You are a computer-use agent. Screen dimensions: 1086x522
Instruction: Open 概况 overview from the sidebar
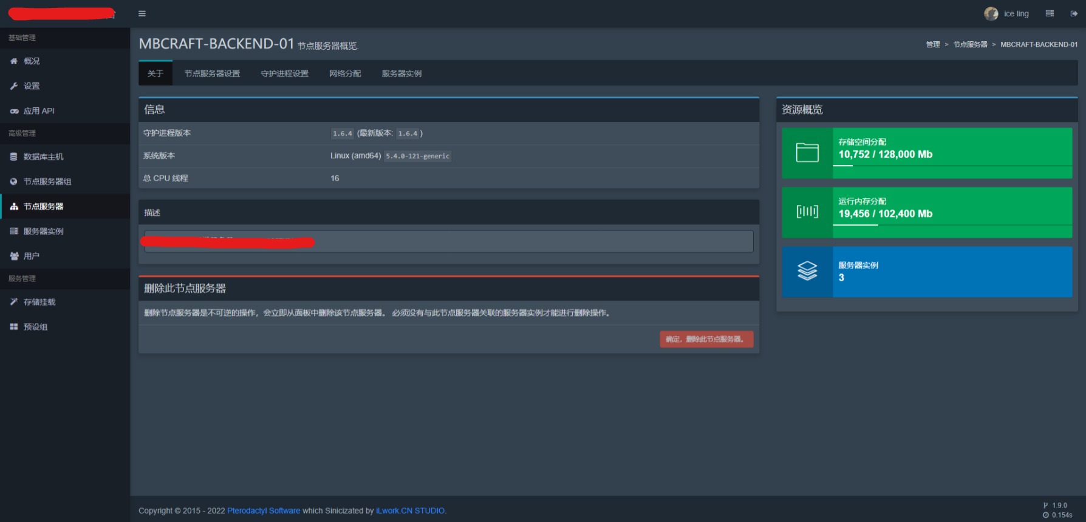pos(32,61)
